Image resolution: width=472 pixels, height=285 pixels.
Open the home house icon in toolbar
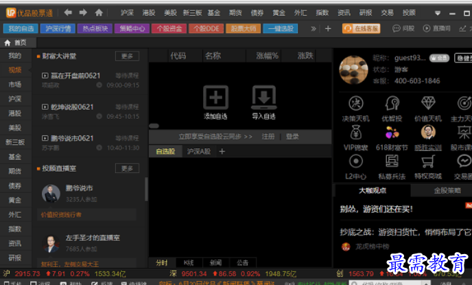click(99, 12)
